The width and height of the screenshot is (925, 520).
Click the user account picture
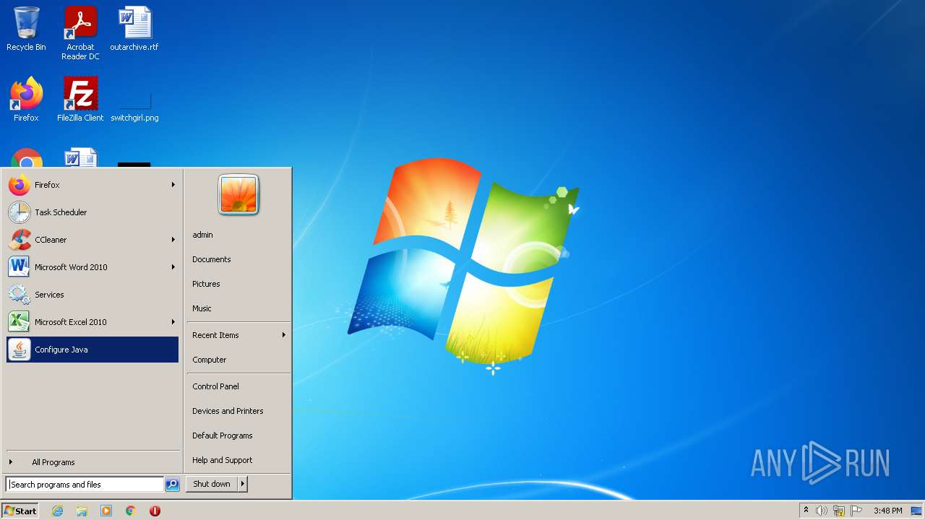click(x=238, y=195)
